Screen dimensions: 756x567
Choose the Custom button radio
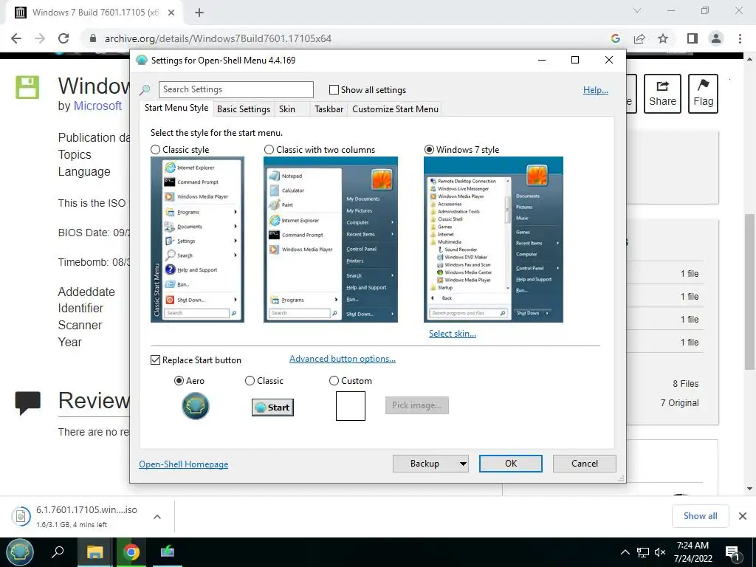[334, 381]
